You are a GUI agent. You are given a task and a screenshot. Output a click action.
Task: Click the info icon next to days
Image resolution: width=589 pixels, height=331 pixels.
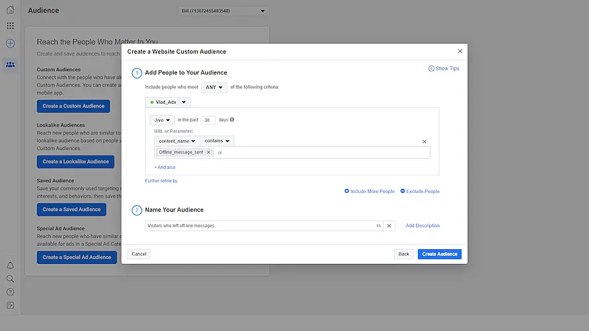232,120
